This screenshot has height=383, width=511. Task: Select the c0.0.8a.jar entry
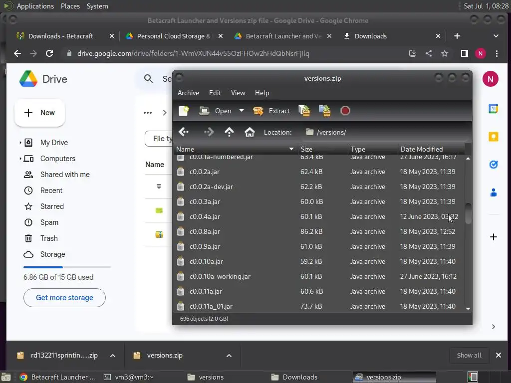(x=319, y=231)
